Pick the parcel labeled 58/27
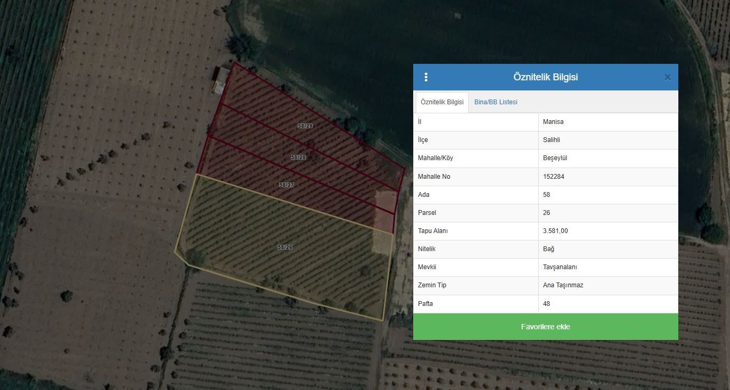The image size is (730, 390). pos(286,185)
